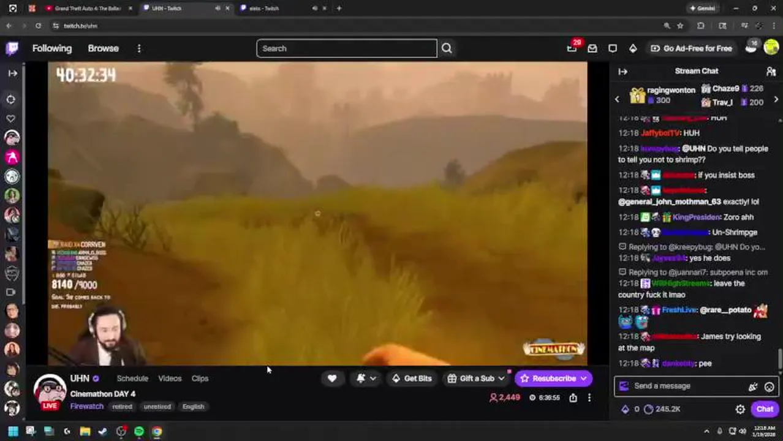Click the UHN channel avatar

(50, 390)
